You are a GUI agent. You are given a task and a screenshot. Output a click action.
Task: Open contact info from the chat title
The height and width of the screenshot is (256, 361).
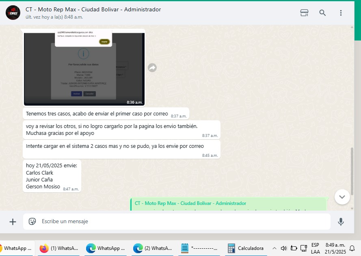tap(93, 9)
